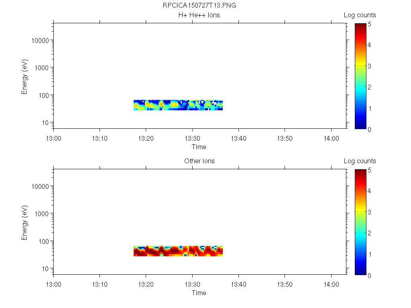Select 13:50 tick label on H+ He++ plot
The width and height of the screenshot is (411, 308).
pyautogui.click(x=285, y=138)
